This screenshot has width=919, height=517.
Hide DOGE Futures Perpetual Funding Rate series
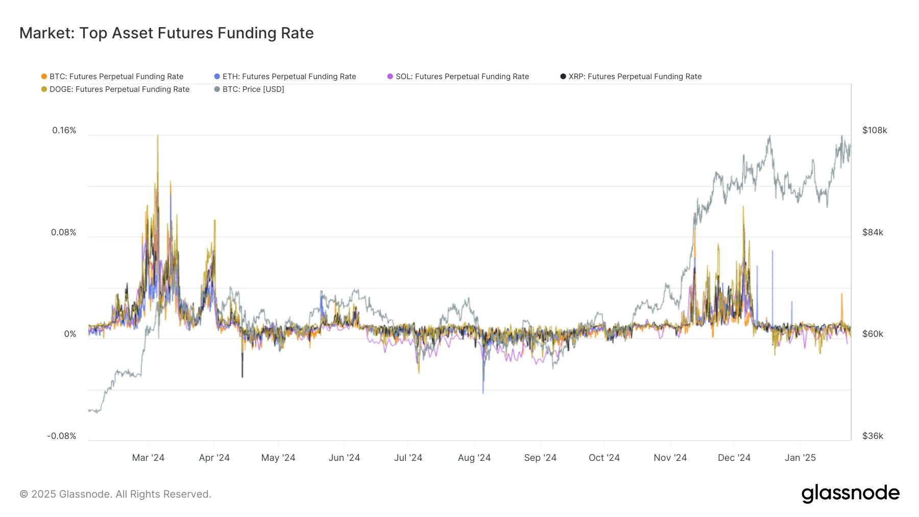[x=119, y=89]
